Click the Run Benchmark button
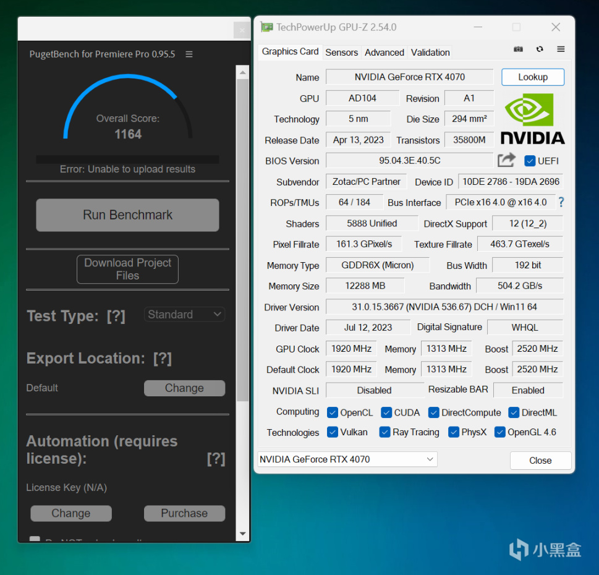Viewport: 599px width, 575px height. point(127,215)
